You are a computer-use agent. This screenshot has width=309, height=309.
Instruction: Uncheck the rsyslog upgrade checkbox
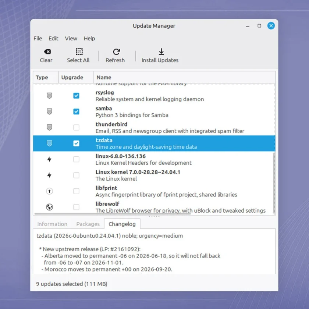tap(76, 96)
